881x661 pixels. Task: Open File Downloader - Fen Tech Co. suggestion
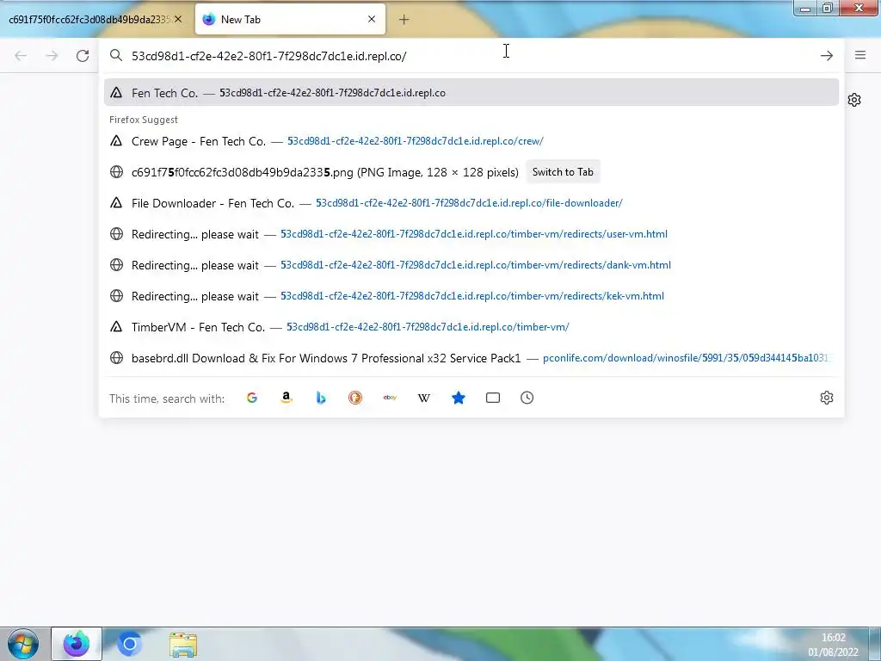click(471, 203)
